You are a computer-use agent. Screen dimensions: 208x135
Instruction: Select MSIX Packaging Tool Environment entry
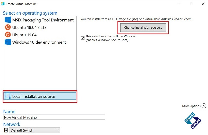point(40,20)
